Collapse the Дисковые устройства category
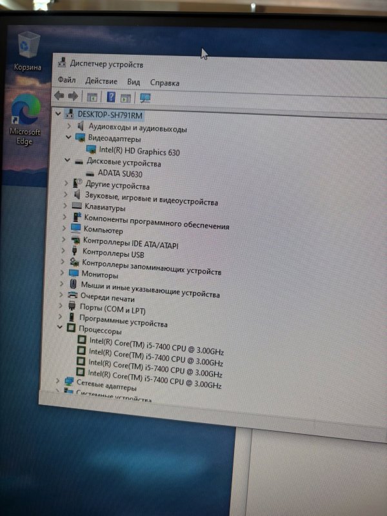 click(67, 160)
